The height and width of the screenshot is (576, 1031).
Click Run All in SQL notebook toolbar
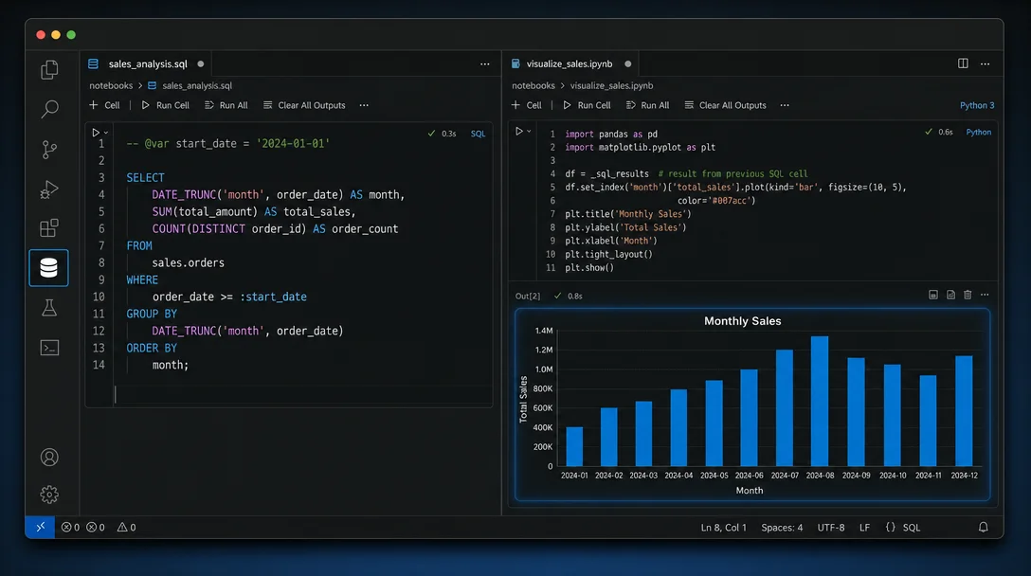[226, 105]
